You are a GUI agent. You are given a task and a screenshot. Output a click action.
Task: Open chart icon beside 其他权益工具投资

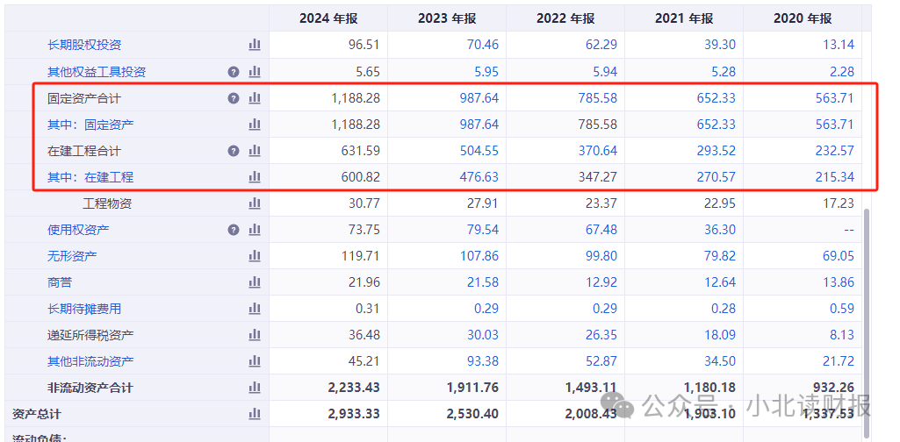point(255,72)
